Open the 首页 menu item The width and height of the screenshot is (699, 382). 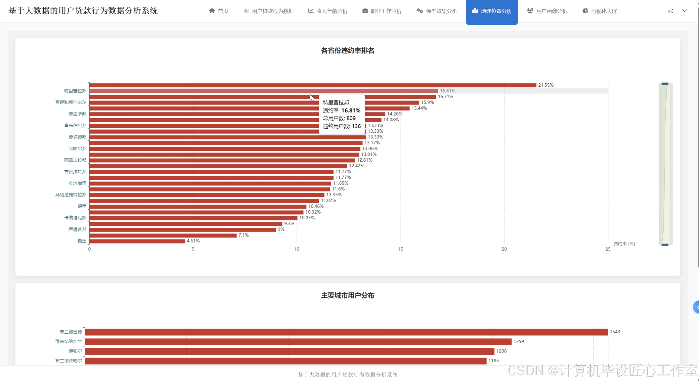coord(219,11)
